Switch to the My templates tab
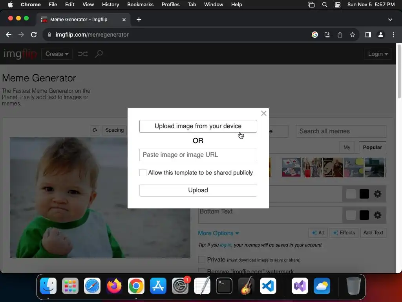Viewport: 402px width, 302px height. pos(347,147)
